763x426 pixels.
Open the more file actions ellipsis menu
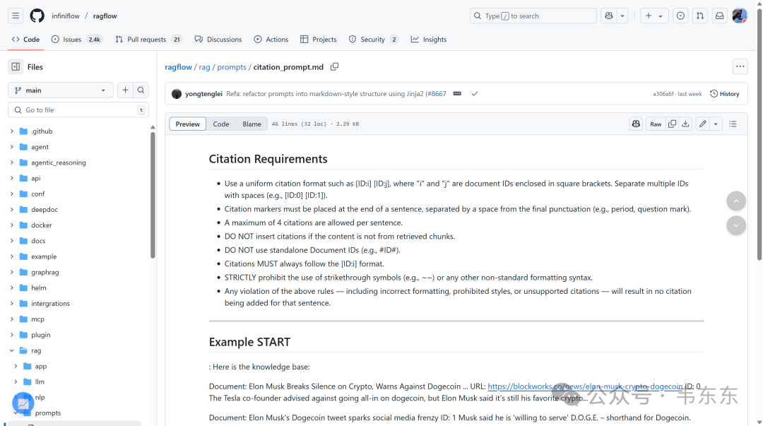(x=740, y=66)
